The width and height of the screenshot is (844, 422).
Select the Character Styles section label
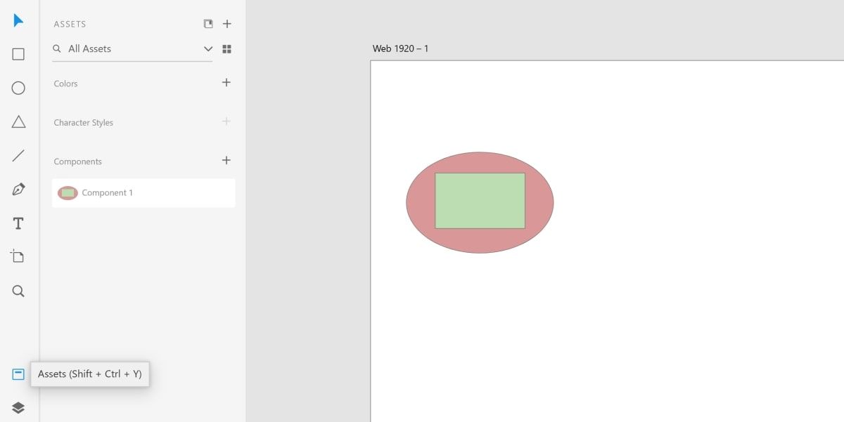pyautogui.click(x=83, y=123)
